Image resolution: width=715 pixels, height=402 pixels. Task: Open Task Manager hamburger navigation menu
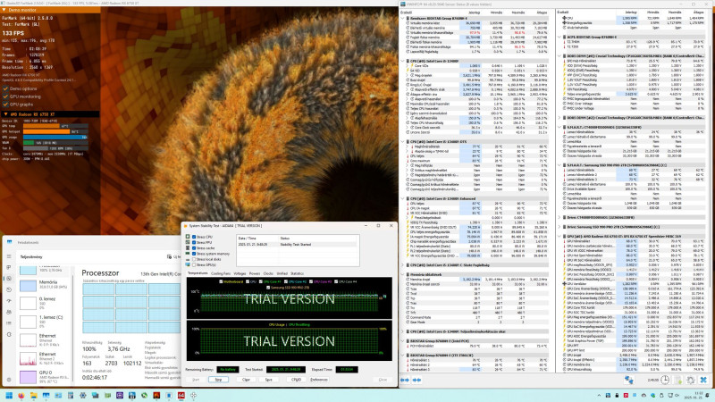(x=9, y=256)
